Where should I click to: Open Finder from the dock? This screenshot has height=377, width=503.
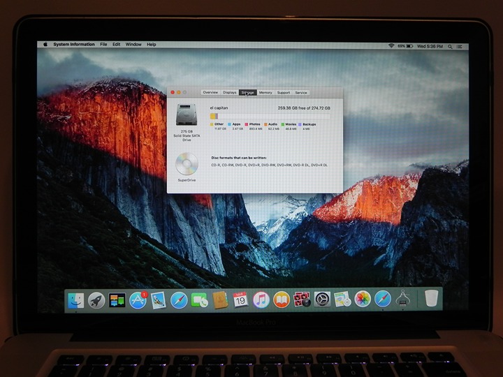pos(76,300)
